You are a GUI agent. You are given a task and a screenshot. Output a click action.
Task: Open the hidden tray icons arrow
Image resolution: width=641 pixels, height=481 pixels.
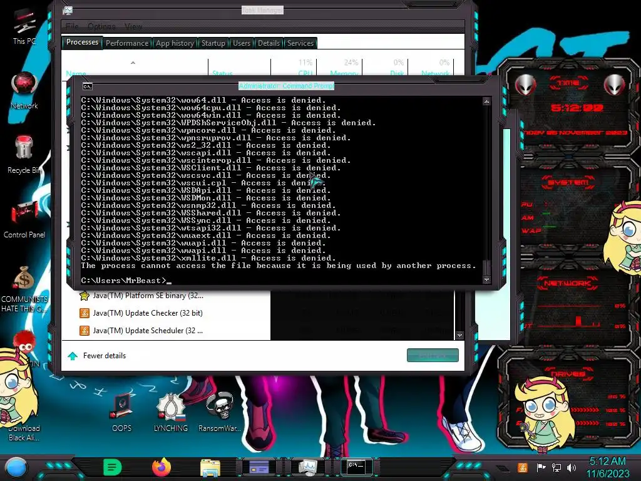pyautogui.click(x=503, y=468)
